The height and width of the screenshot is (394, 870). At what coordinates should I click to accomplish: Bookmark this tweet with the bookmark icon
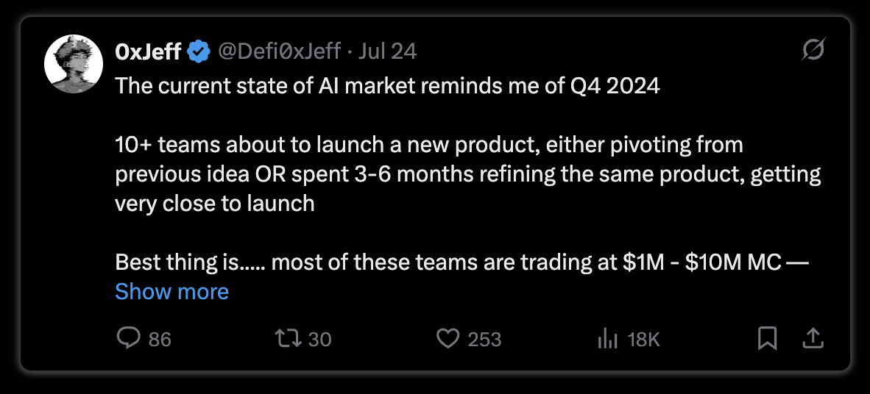click(x=768, y=338)
